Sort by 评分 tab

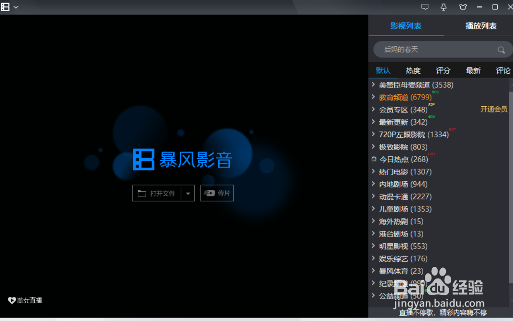[443, 71]
